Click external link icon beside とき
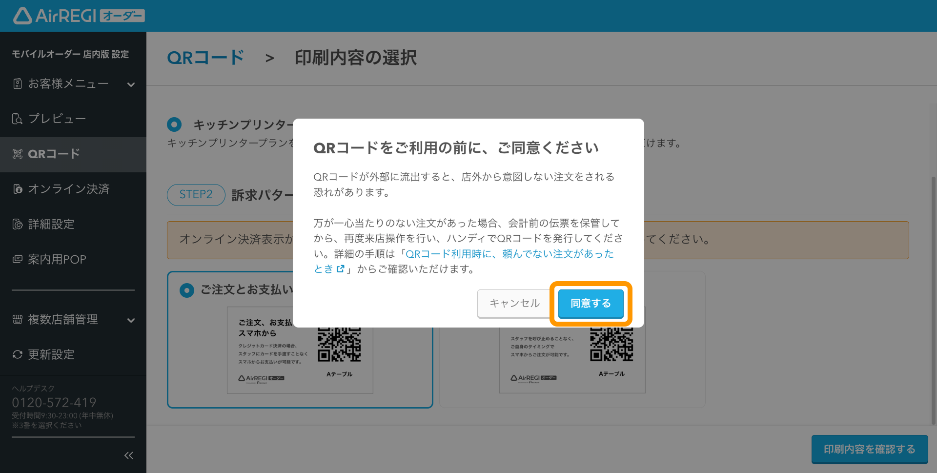 coord(341,269)
